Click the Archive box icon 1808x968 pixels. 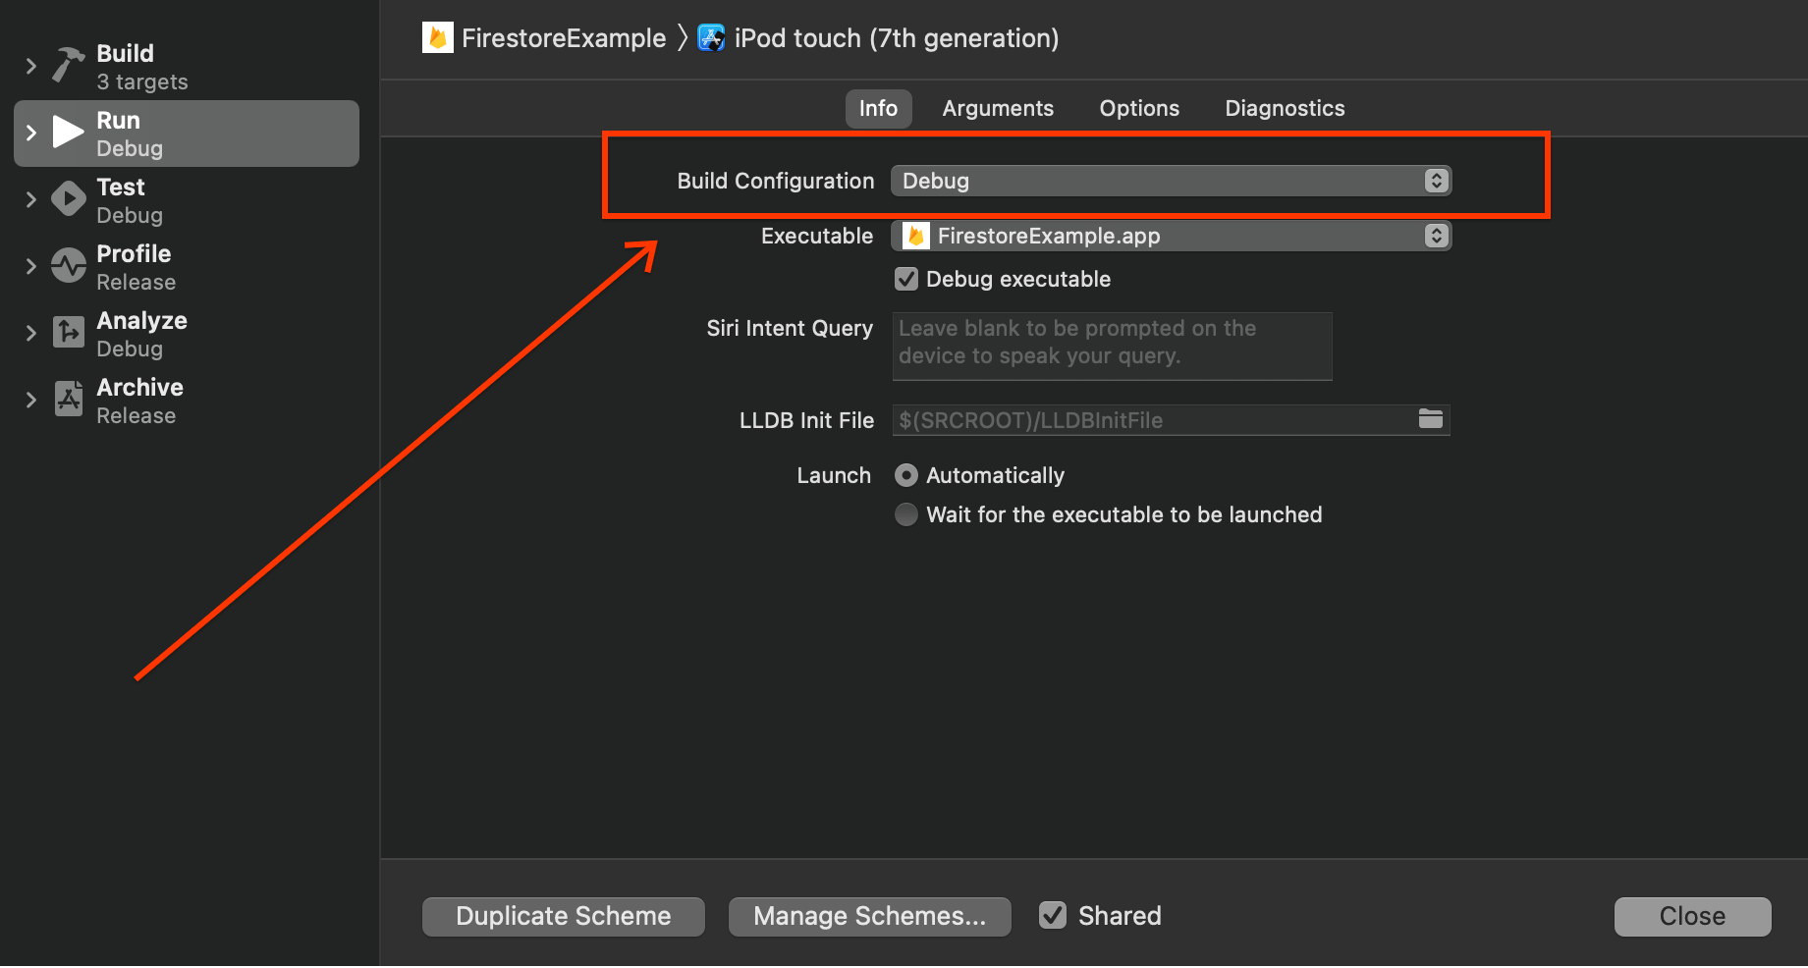66,399
